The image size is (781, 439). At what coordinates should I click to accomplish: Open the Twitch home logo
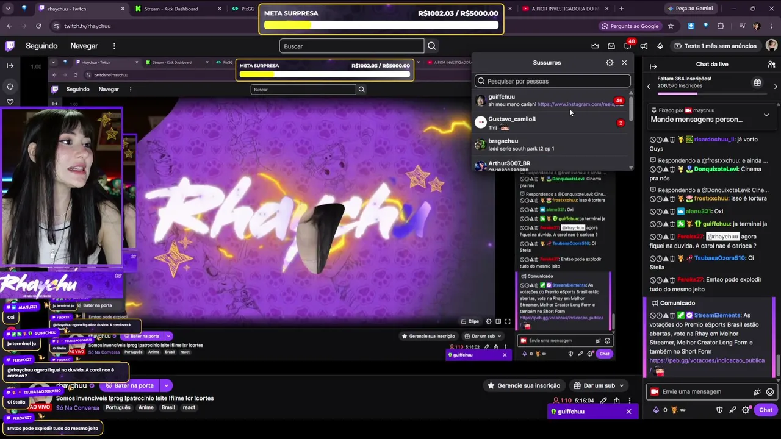10,46
